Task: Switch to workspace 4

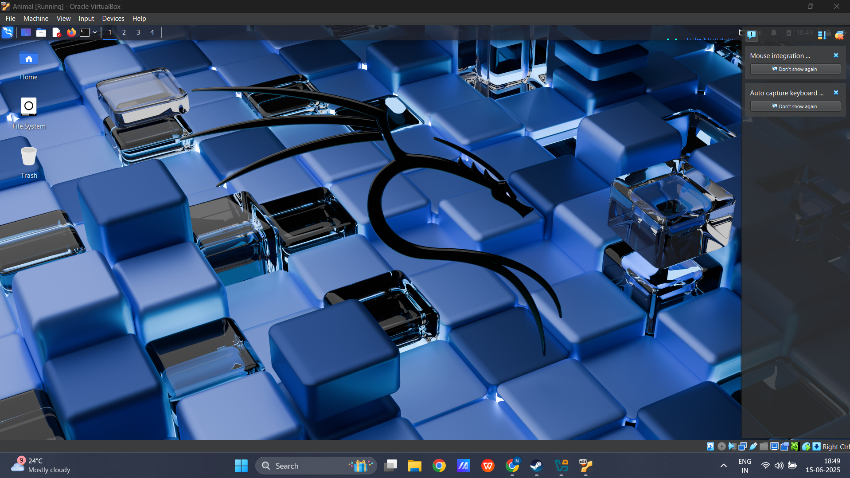Action: [152, 32]
